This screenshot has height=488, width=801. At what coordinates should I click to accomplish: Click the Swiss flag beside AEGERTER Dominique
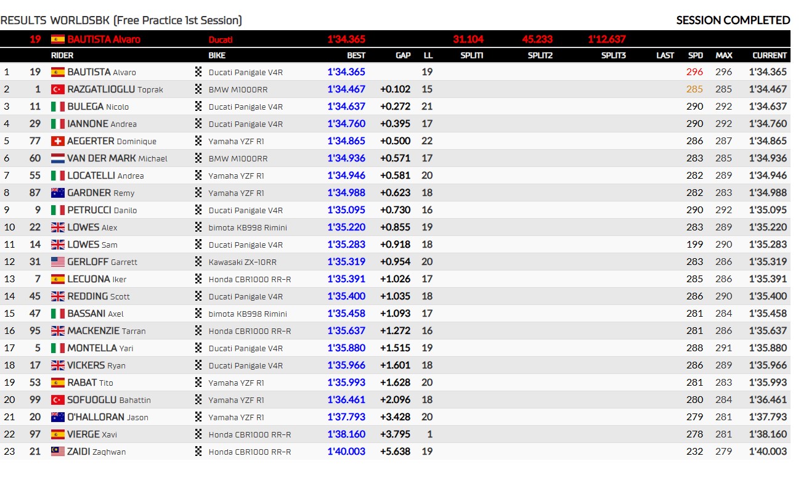point(58,141)
